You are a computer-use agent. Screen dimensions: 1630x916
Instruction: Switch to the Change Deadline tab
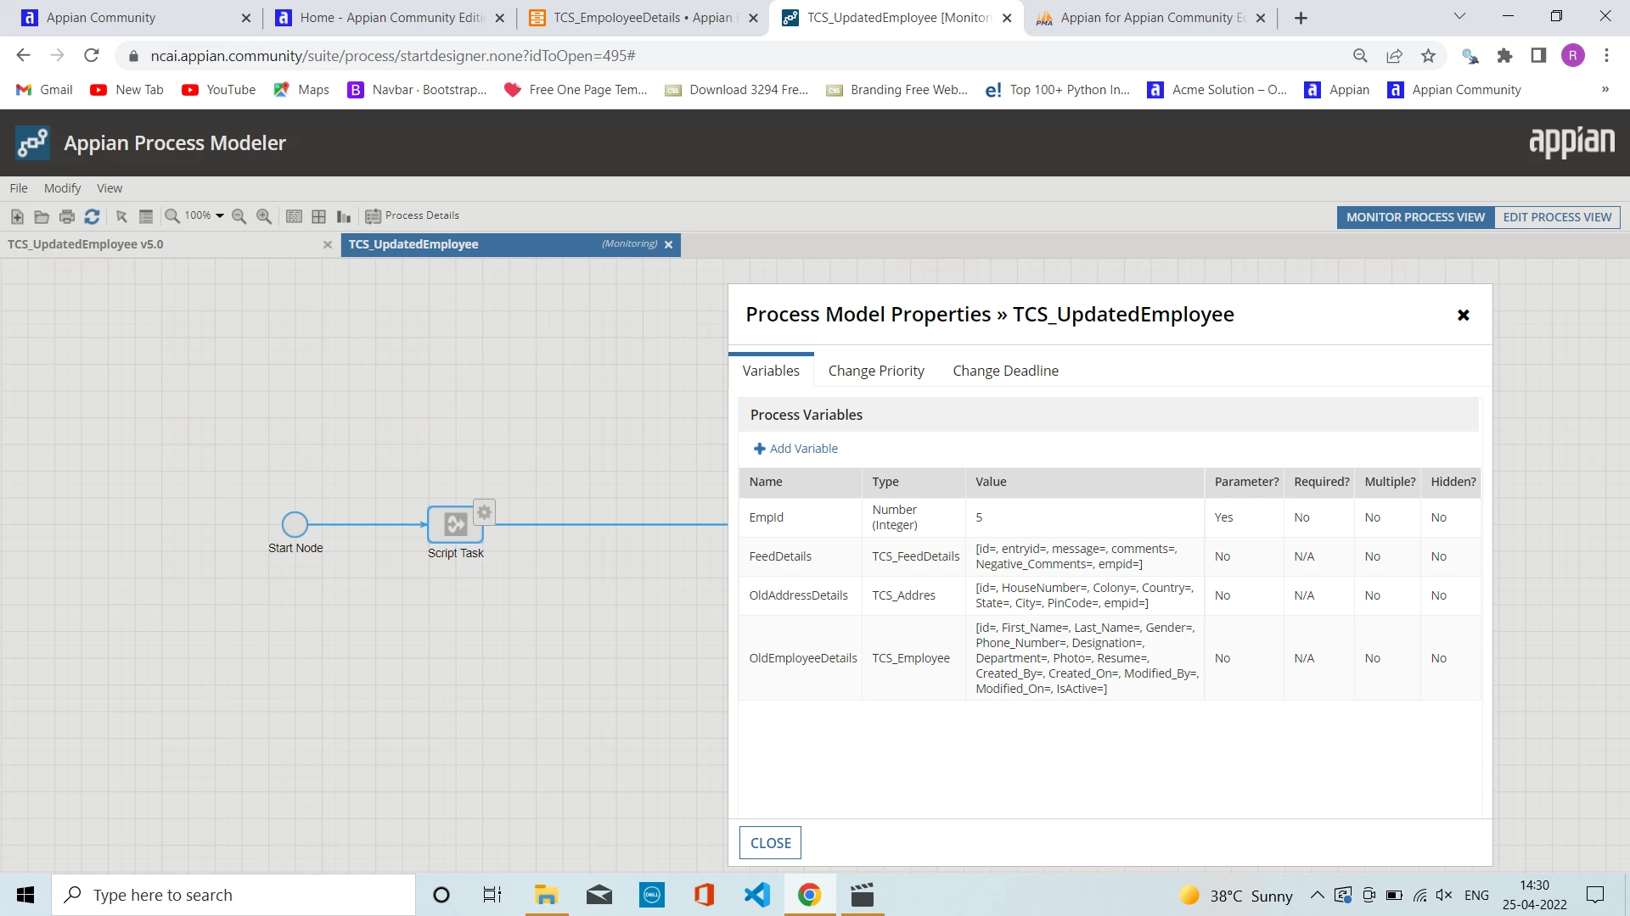1005,371
